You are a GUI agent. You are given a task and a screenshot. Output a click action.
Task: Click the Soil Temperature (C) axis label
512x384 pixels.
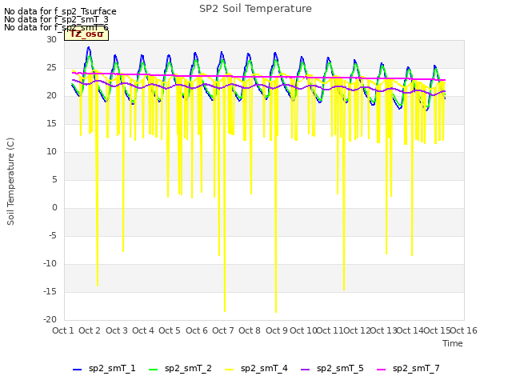(x=10, y=182)
